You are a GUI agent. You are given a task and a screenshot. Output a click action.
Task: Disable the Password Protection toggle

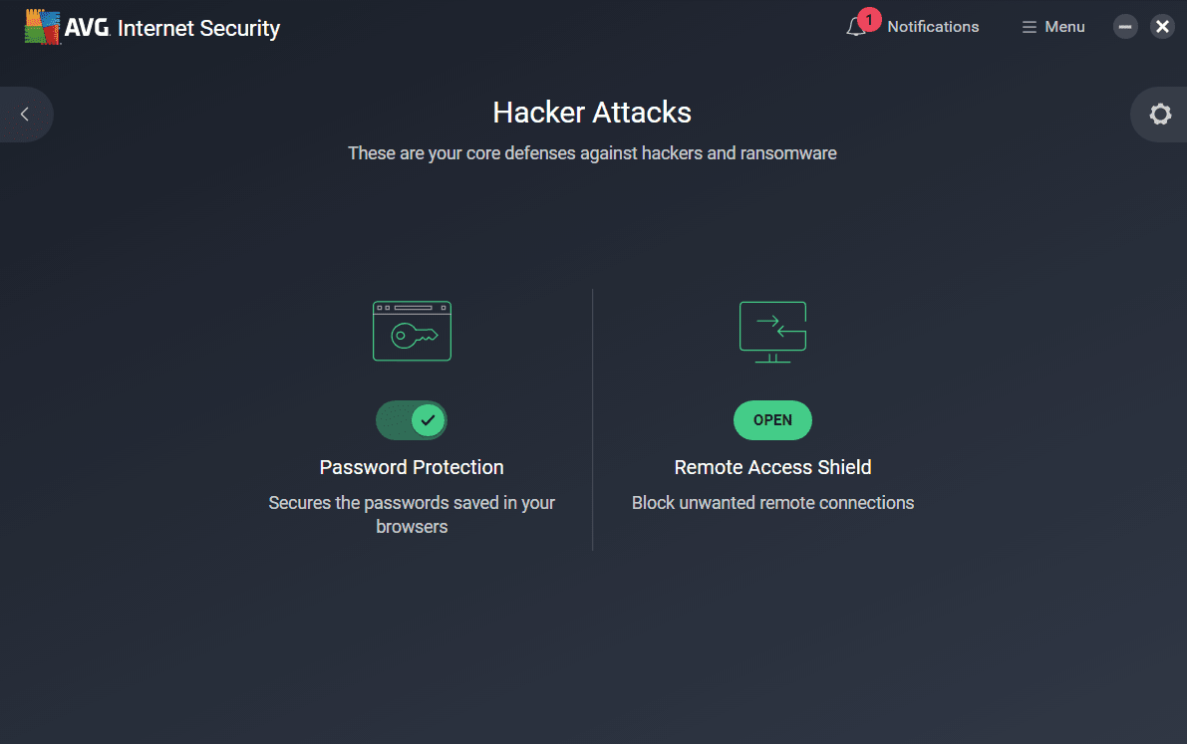(412, 419)
